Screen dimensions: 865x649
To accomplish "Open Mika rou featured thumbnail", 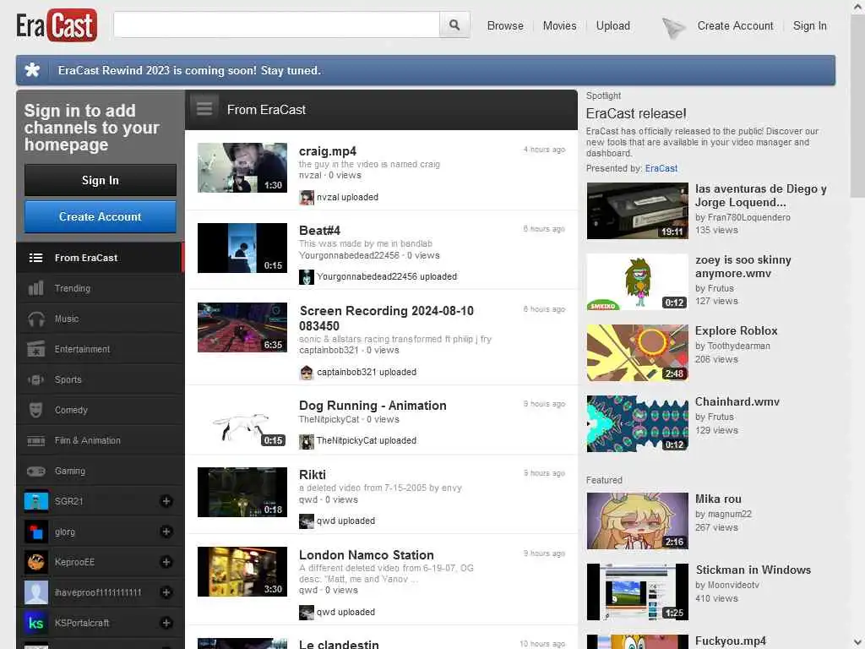I will coord(637,521).
